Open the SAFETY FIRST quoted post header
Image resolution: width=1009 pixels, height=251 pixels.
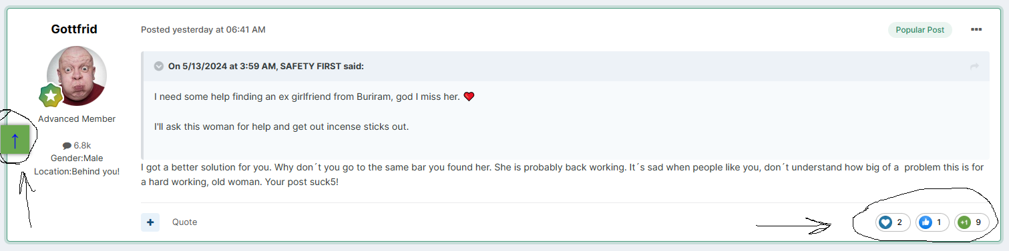point(266,66)
